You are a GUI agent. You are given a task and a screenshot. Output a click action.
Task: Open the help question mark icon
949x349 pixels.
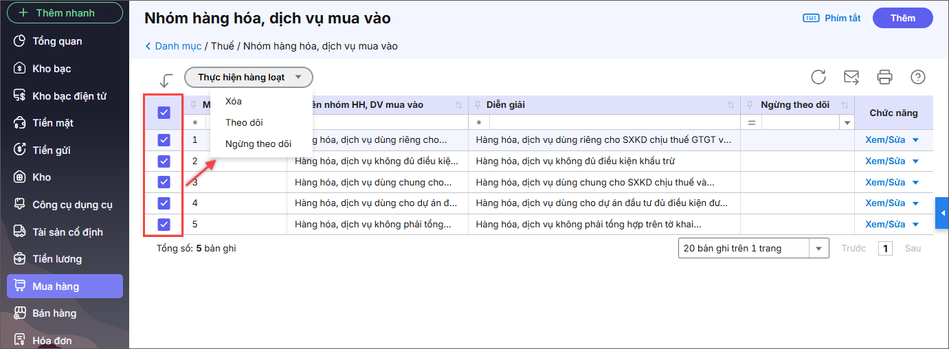pos(917,77)
